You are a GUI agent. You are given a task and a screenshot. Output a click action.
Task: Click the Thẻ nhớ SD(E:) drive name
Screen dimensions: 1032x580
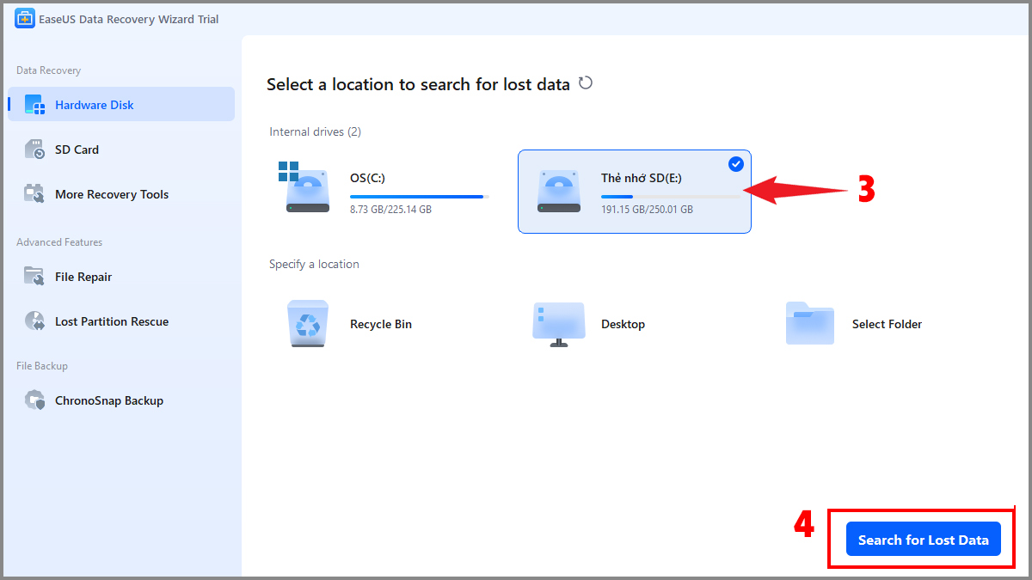(x=641, y=178)
